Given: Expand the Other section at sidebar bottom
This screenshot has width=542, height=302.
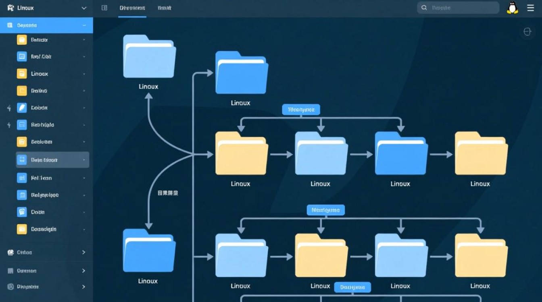Looking at the screenshot, I should click(x=46, y=252).
